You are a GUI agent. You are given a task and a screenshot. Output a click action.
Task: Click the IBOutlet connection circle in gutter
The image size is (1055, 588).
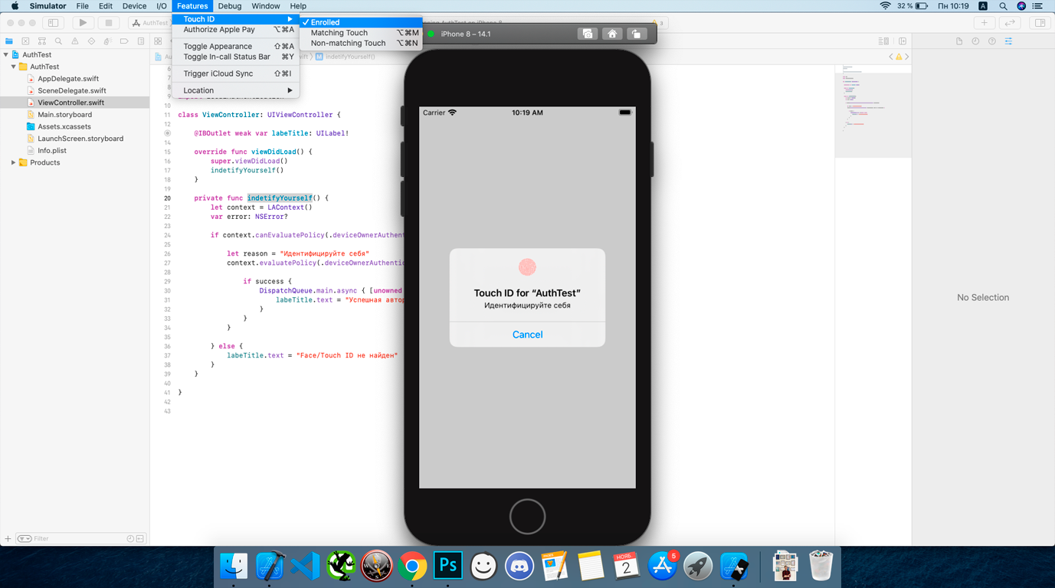[167, 133]
